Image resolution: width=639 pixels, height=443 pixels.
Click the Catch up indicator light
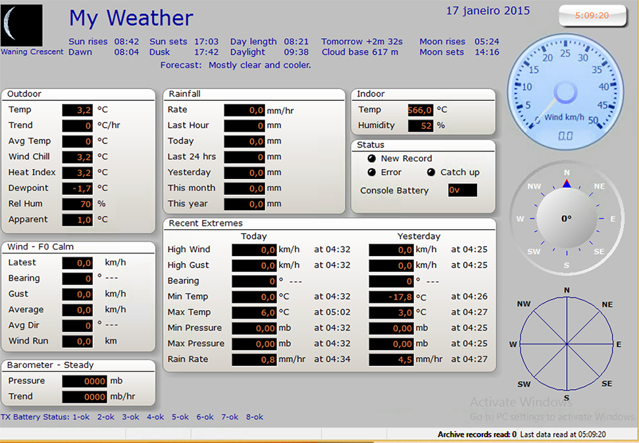[x=431, y=172]
